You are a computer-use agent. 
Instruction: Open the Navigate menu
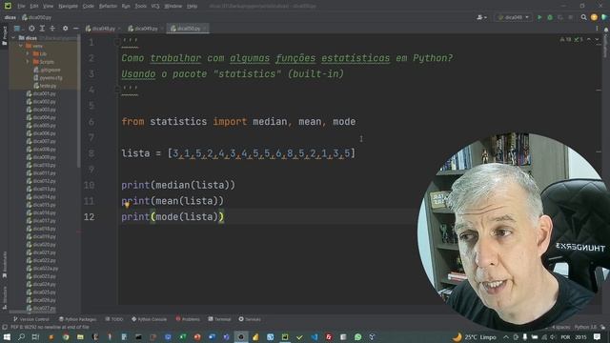[68, 7]
